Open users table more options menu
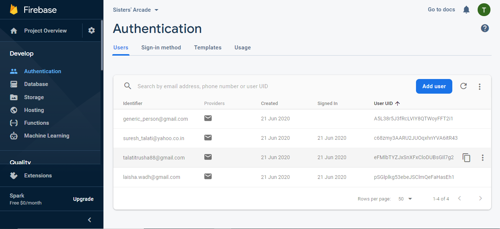 pos(479,87)
